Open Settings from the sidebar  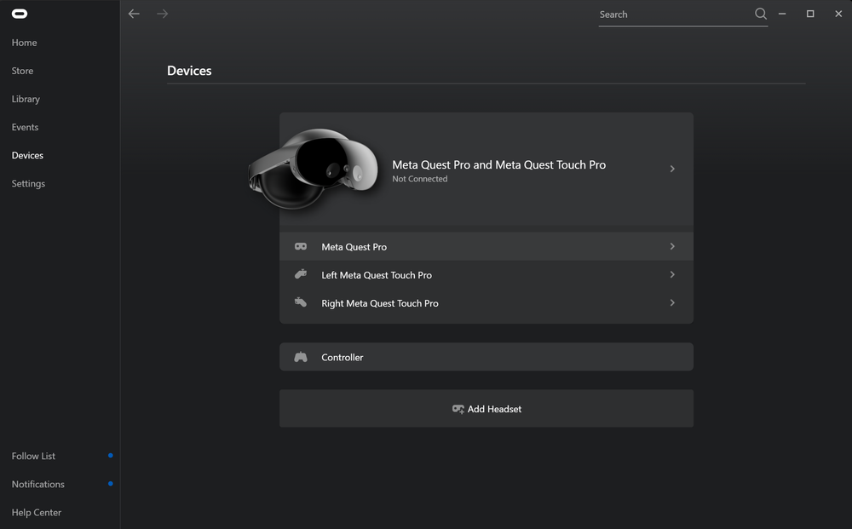(x=28, y=183)
